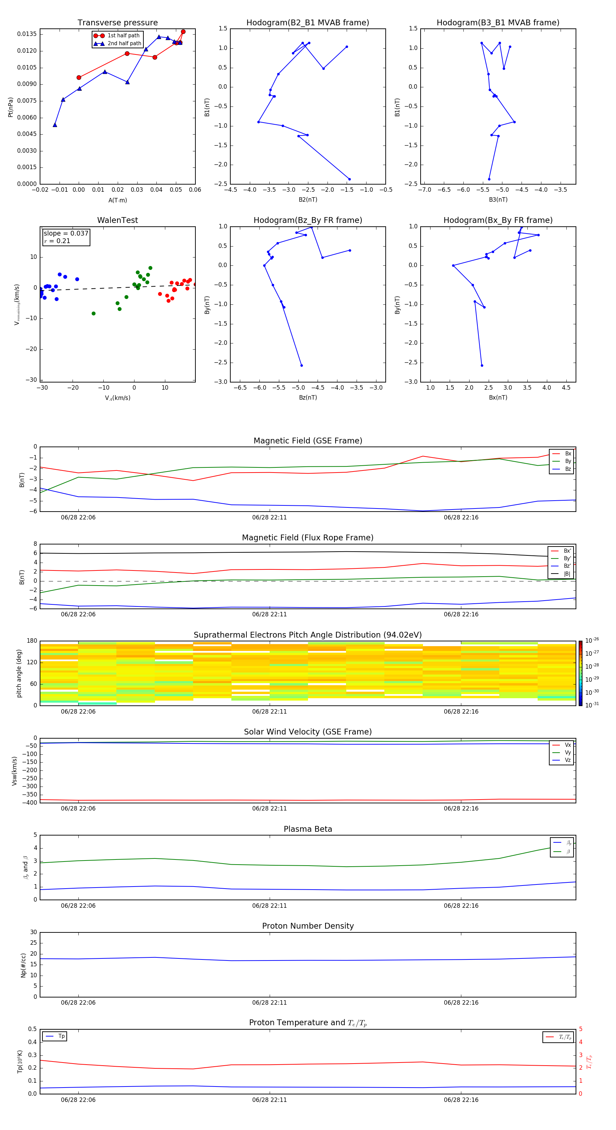
Task: Select the 'Hodogram(B3_B1 MVAB frame)' title
Action: coord(498,23)
